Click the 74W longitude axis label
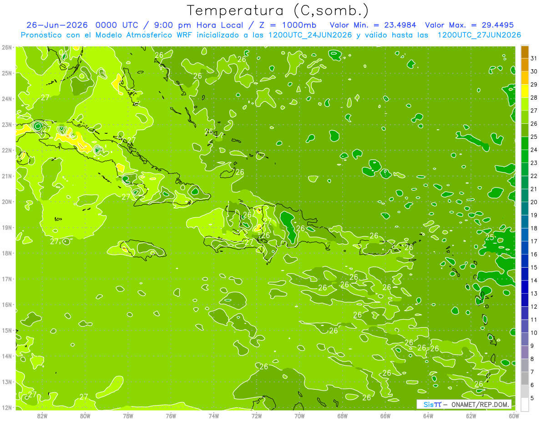 [214, 416]
